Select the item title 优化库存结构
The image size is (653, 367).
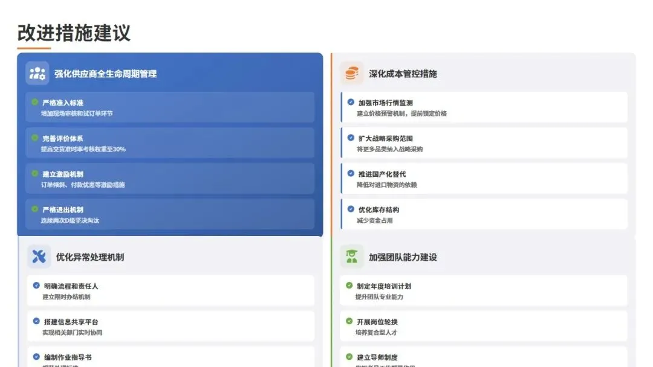378,210
